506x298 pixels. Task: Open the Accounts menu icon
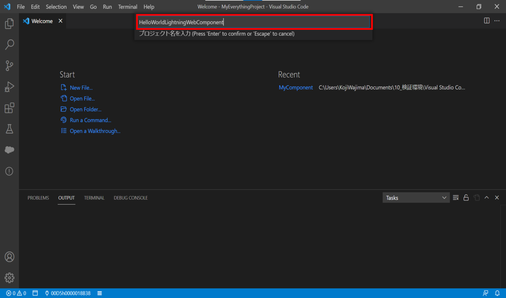[9, 257]
